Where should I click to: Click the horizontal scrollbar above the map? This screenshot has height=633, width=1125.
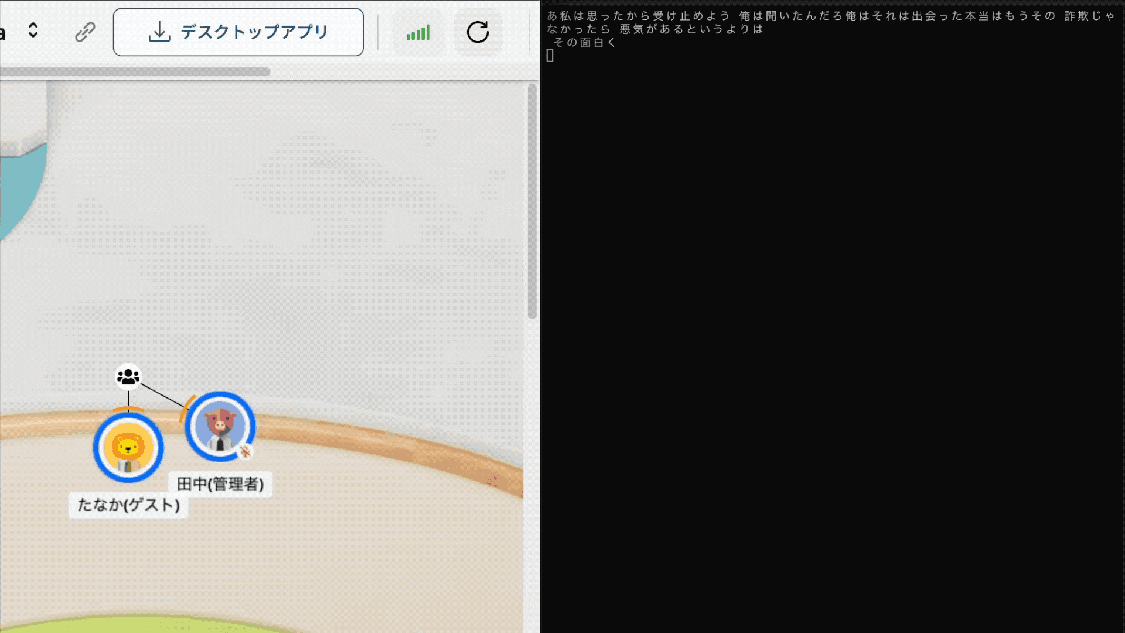tap(135, 72)
